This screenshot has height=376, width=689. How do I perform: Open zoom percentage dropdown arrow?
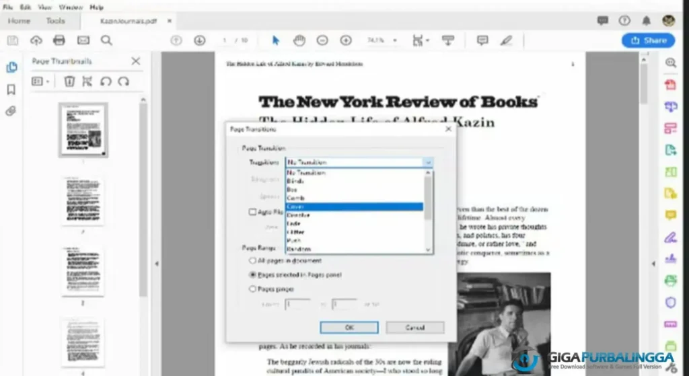point(394,40)
